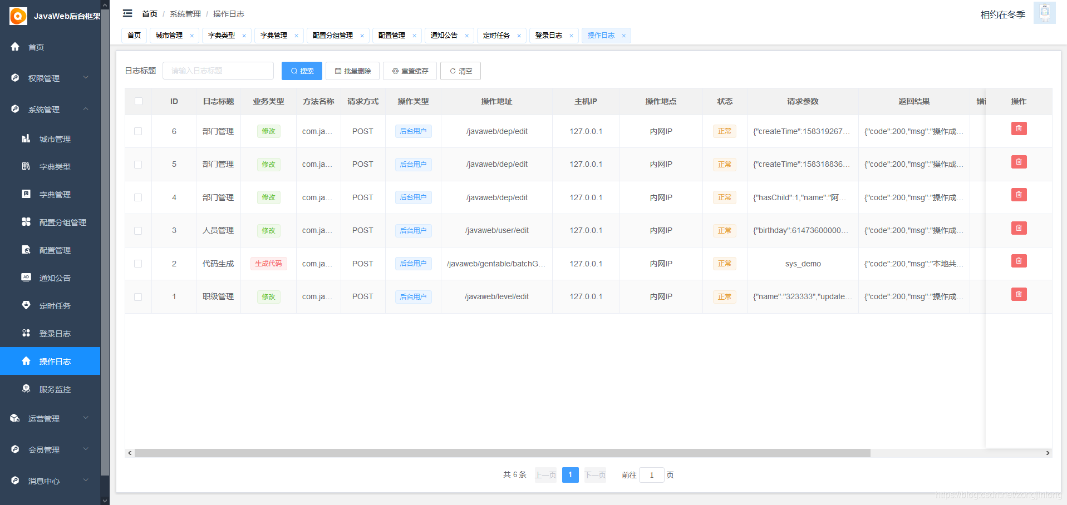
Task: Focus the 前往 page number input
Action: pos(651,475)
